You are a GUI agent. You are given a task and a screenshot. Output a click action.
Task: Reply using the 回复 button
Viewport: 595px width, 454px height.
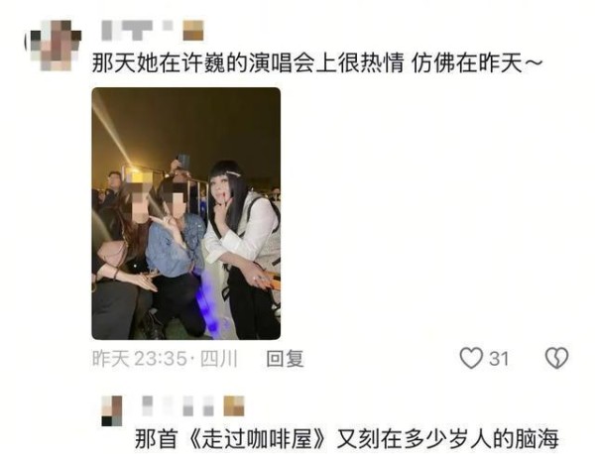pos(285,359)
